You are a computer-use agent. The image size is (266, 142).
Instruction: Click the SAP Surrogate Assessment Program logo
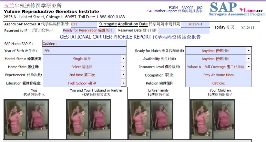pos(237,9)
